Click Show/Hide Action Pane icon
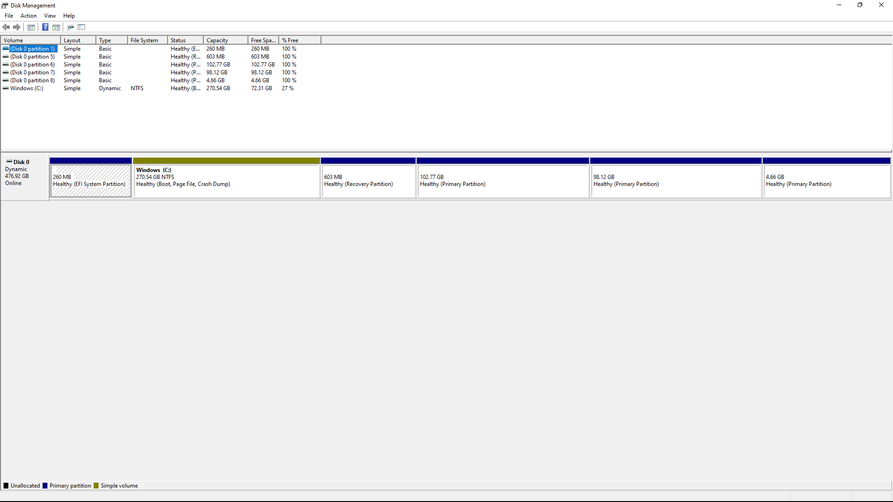Screen dimensions: 893x502 pyautogui.click(x=56, y=27)
